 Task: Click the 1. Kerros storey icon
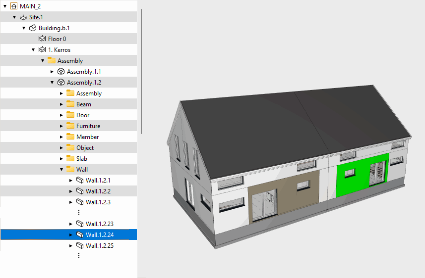pos(42,49)
